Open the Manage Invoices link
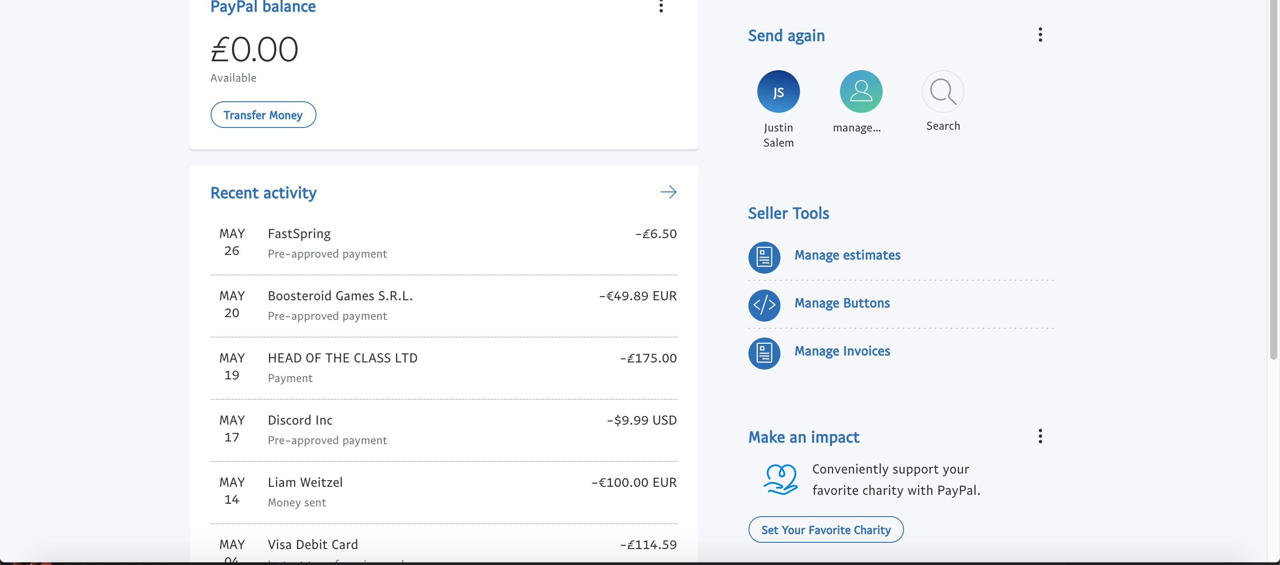Screen dimensions: 1280x565 [842, 351]
